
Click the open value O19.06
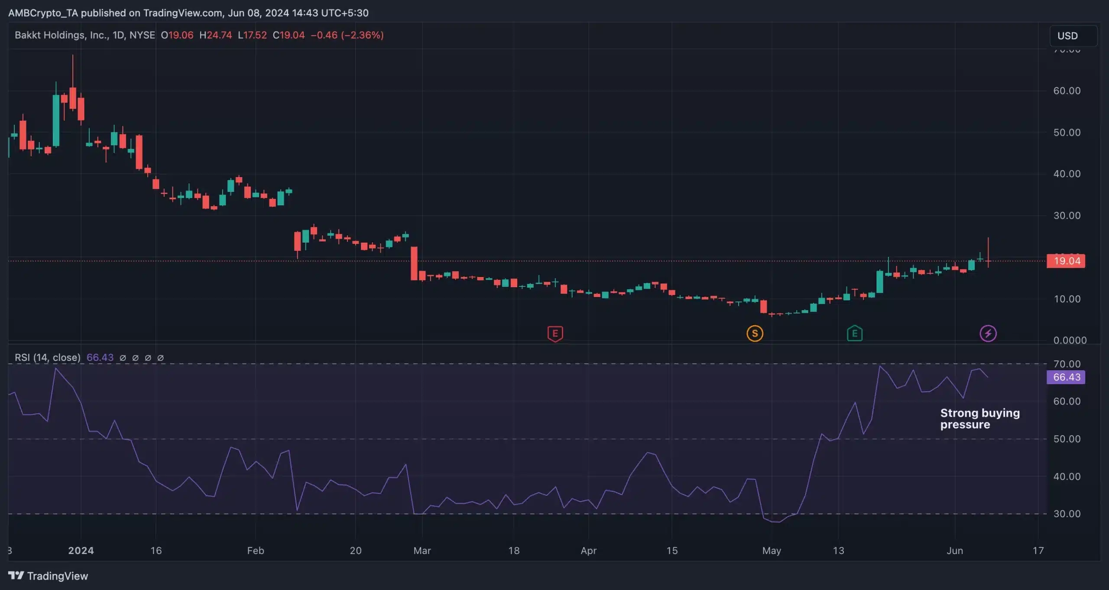tap(177, 35)
